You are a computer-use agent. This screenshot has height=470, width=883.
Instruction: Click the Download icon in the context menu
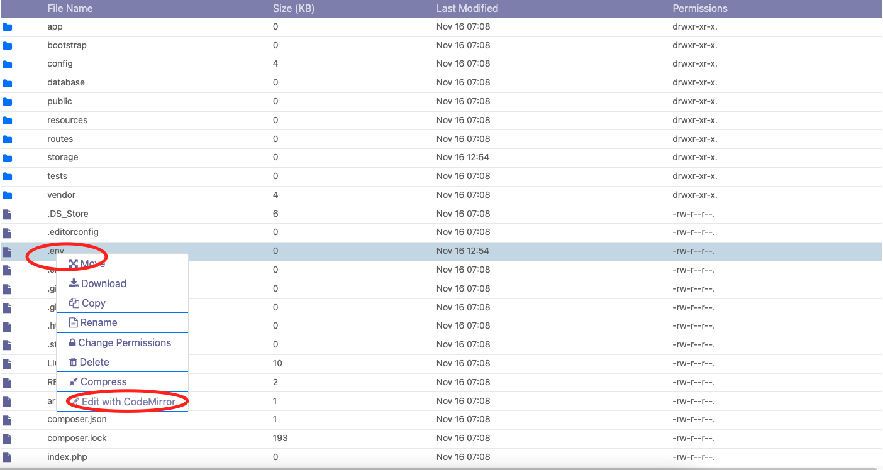click(75, 283)
